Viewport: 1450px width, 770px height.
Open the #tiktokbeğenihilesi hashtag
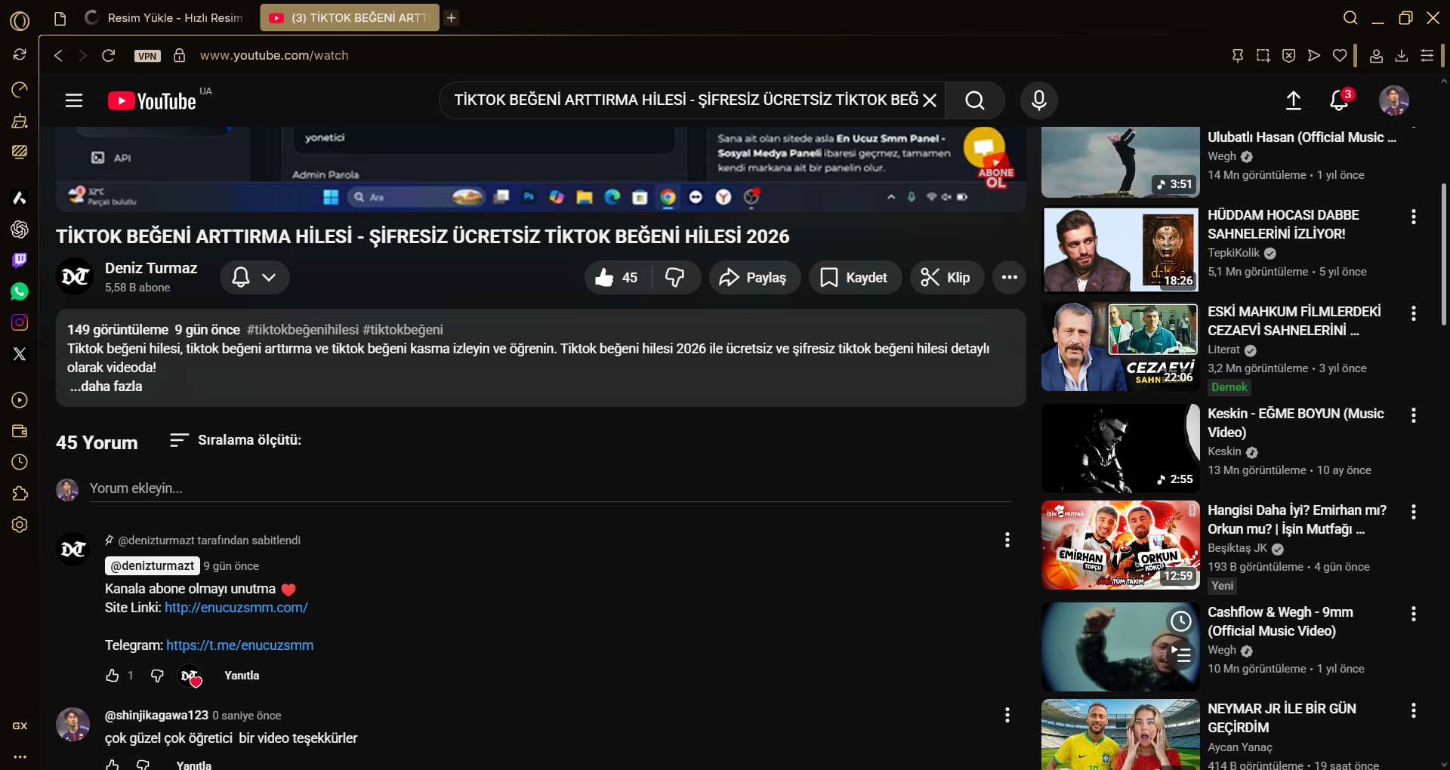303,330
